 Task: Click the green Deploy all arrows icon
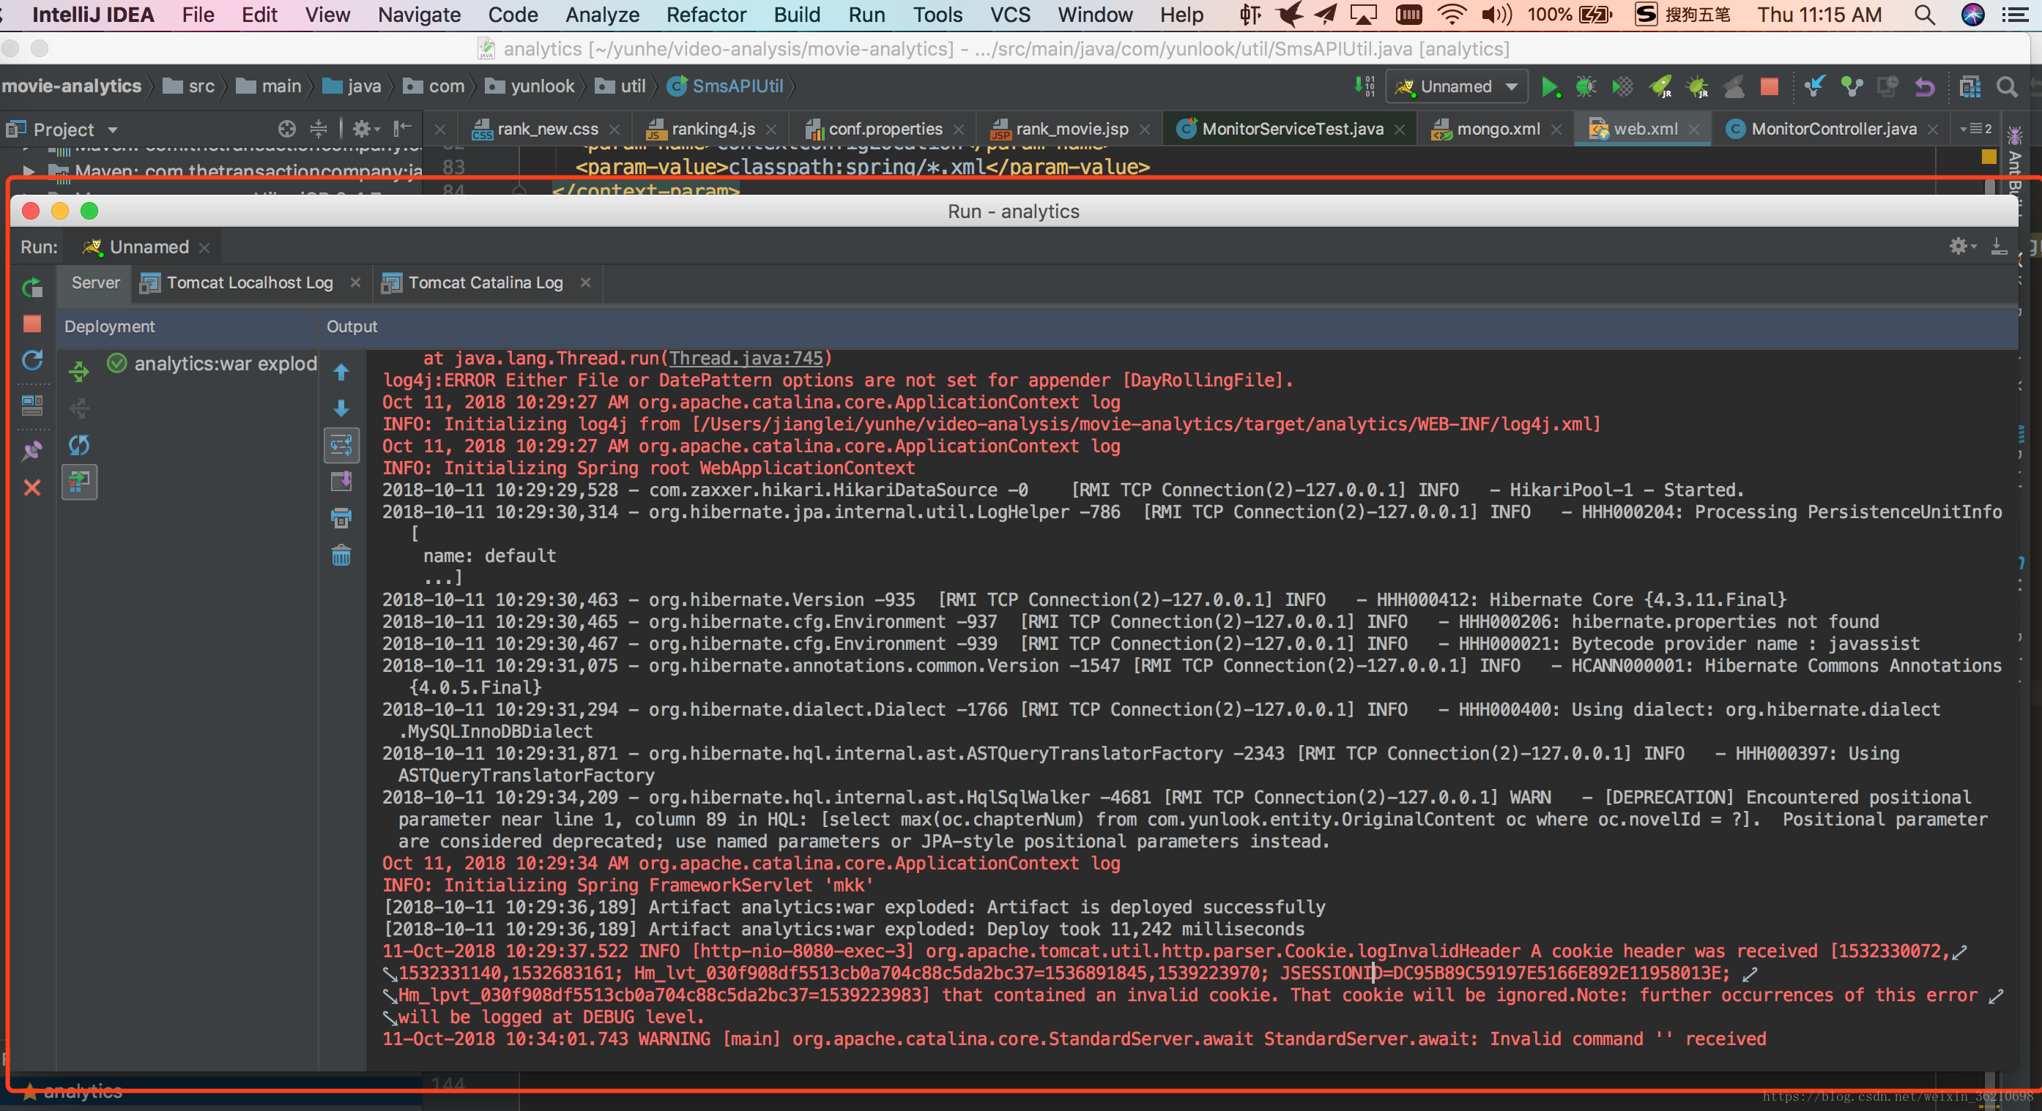[x=79, y=371]
